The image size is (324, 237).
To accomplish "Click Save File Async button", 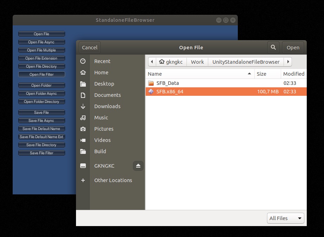I will pos(42,120).
